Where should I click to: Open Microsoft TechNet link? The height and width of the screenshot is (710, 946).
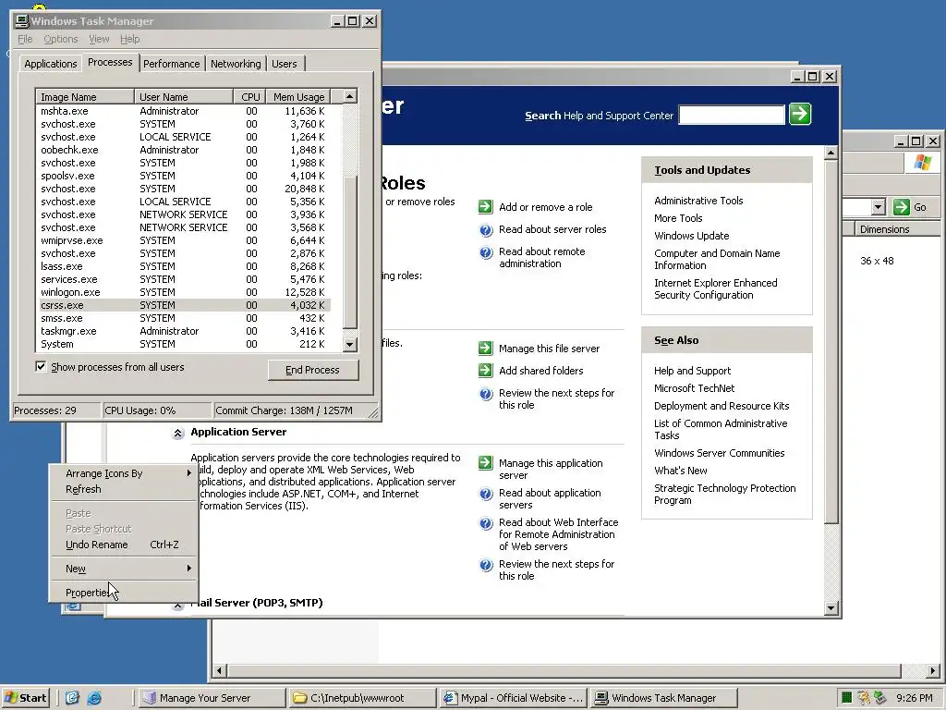695,388
